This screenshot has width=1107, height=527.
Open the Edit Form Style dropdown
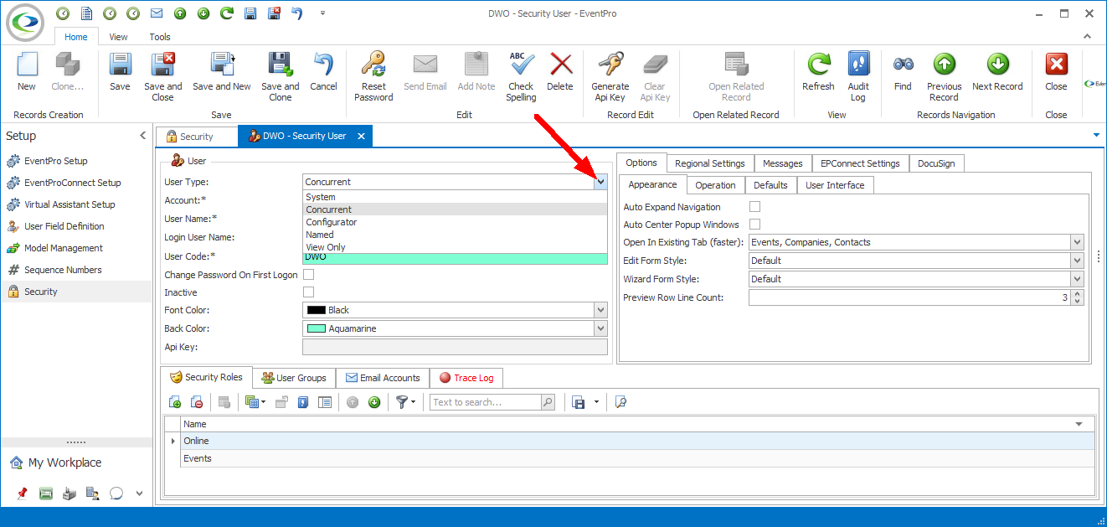1077,261
